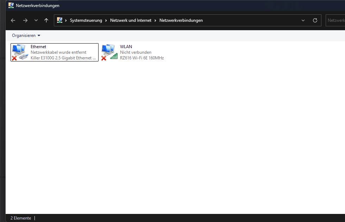Go back with the left arrow
The width and height of the screenshot is (345, 222).
coord(13,20)
